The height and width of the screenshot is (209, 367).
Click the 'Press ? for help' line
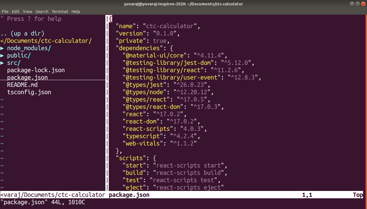(31, 19)
